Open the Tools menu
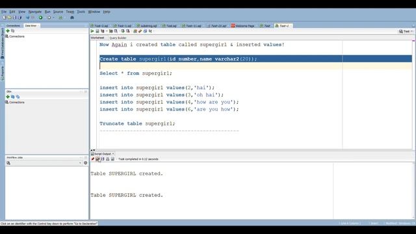 pyautogui.click(x=81, y=12)
